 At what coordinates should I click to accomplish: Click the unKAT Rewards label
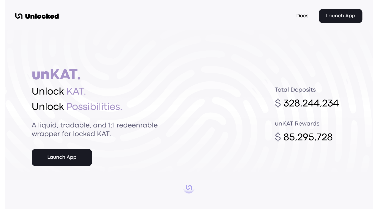[x=297, y=124]
